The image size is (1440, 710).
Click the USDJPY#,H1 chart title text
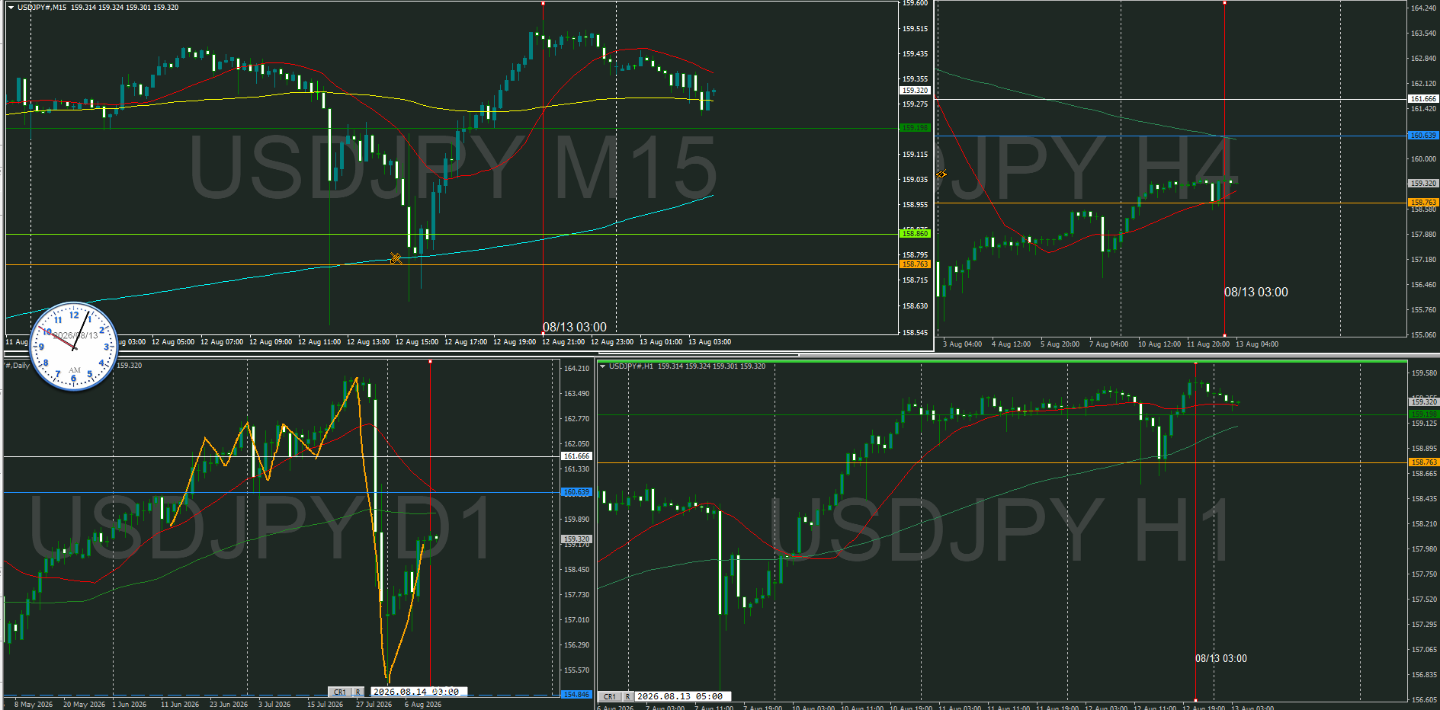click(631, 366)
